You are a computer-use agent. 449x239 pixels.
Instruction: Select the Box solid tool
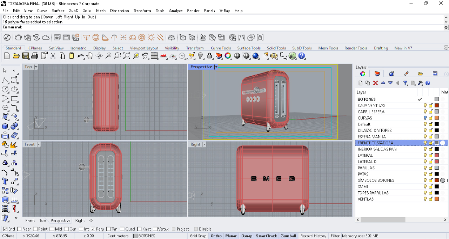click(x=5, y=126)
